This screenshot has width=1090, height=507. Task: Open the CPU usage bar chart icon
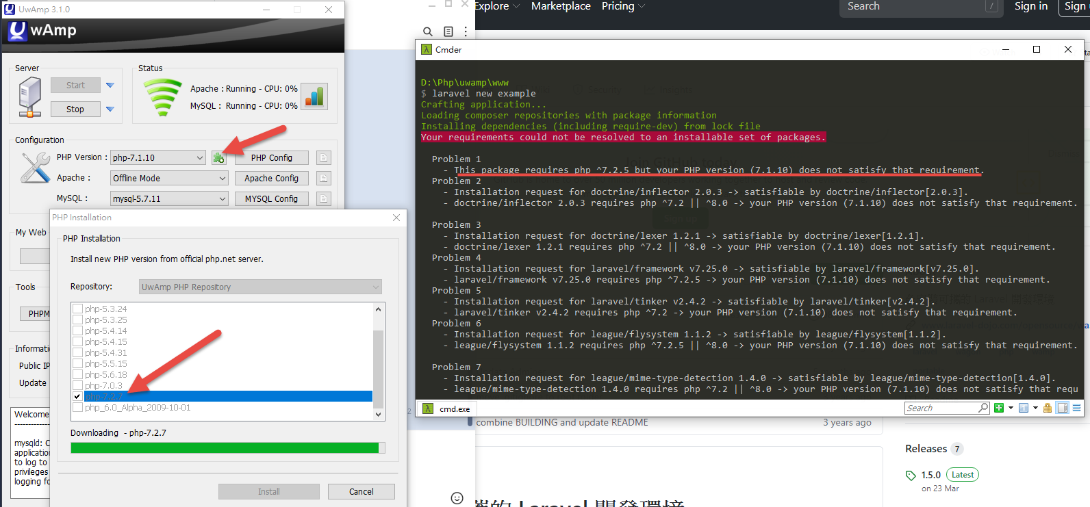tap(314, 96)
